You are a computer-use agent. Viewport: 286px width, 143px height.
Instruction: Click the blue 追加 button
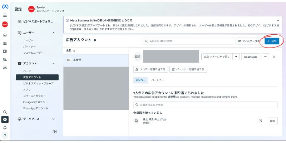[x=272, y=41]
